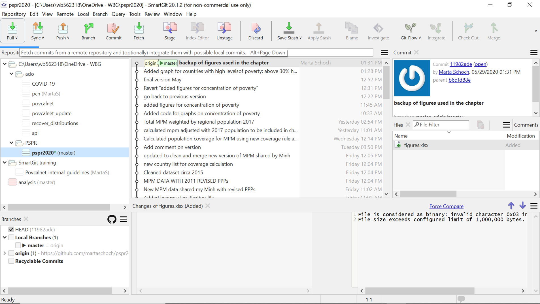Check the origin remote checkbox
This screenshot has width=540, height=304.
(11, 253)
